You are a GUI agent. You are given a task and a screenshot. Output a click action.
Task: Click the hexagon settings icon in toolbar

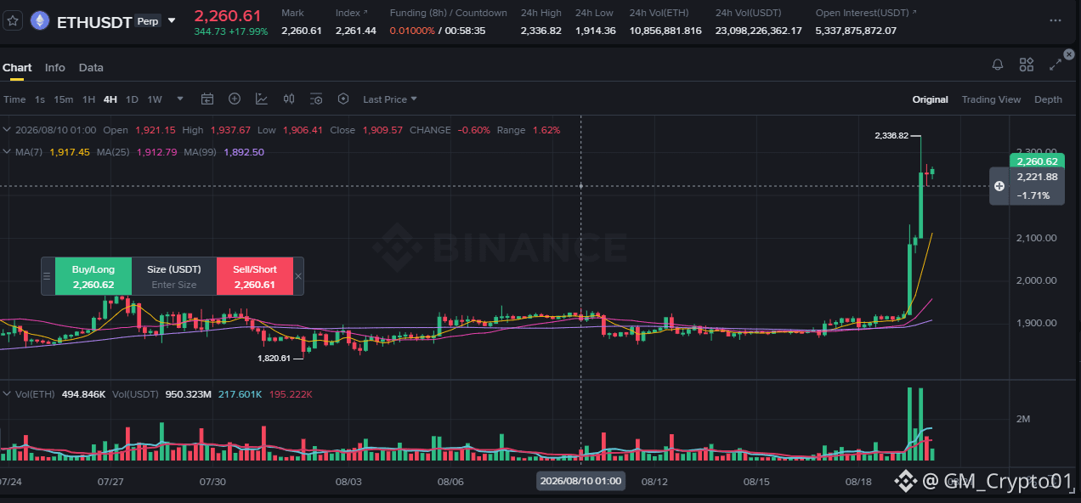tap(343, 99)
